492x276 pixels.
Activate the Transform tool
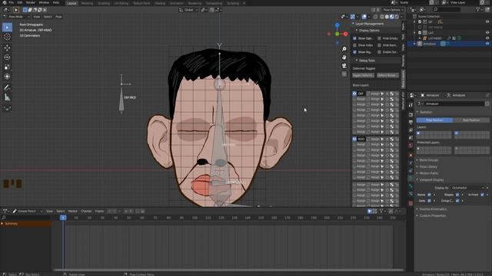coord(7,77)
